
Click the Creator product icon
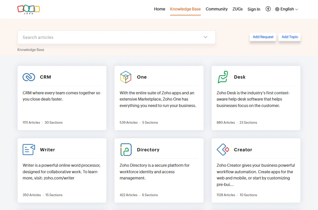tap(223, 149)
